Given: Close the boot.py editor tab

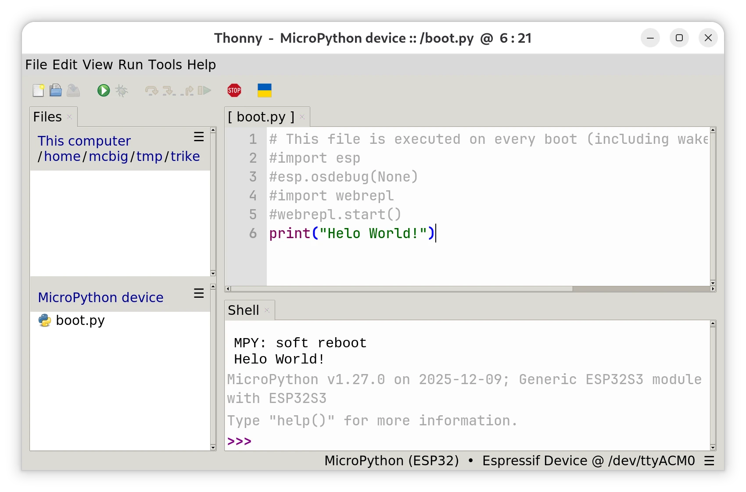Looking at the screenshot, I should [302, 117].
